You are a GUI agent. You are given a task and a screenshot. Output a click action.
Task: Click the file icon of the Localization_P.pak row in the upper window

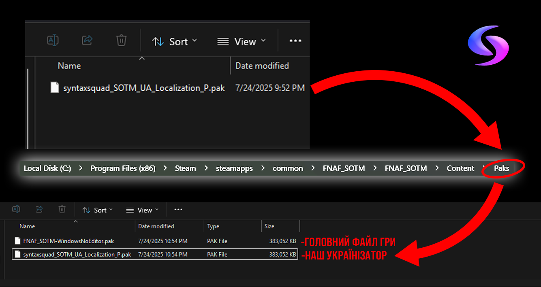click(55, 87)
